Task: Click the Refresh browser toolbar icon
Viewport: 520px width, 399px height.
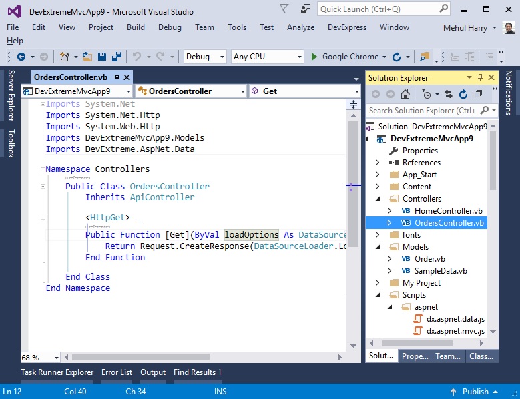Action: tap(397, 57)
